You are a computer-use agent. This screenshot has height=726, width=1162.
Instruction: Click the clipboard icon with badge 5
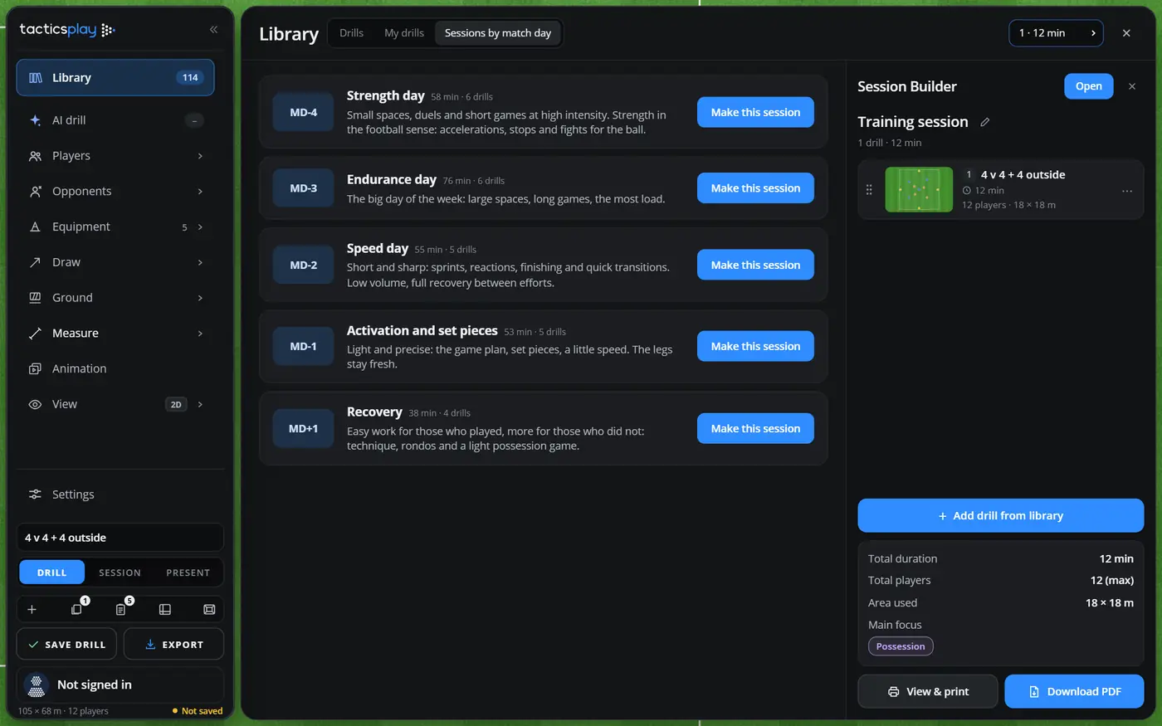coord(121,610)
